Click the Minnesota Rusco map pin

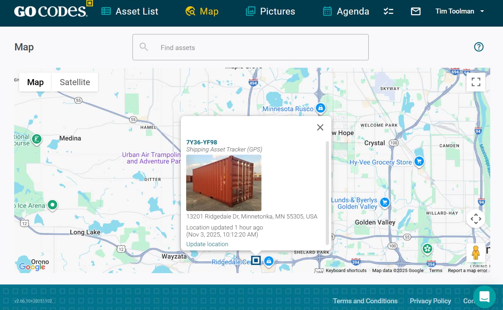click(320, 108)
